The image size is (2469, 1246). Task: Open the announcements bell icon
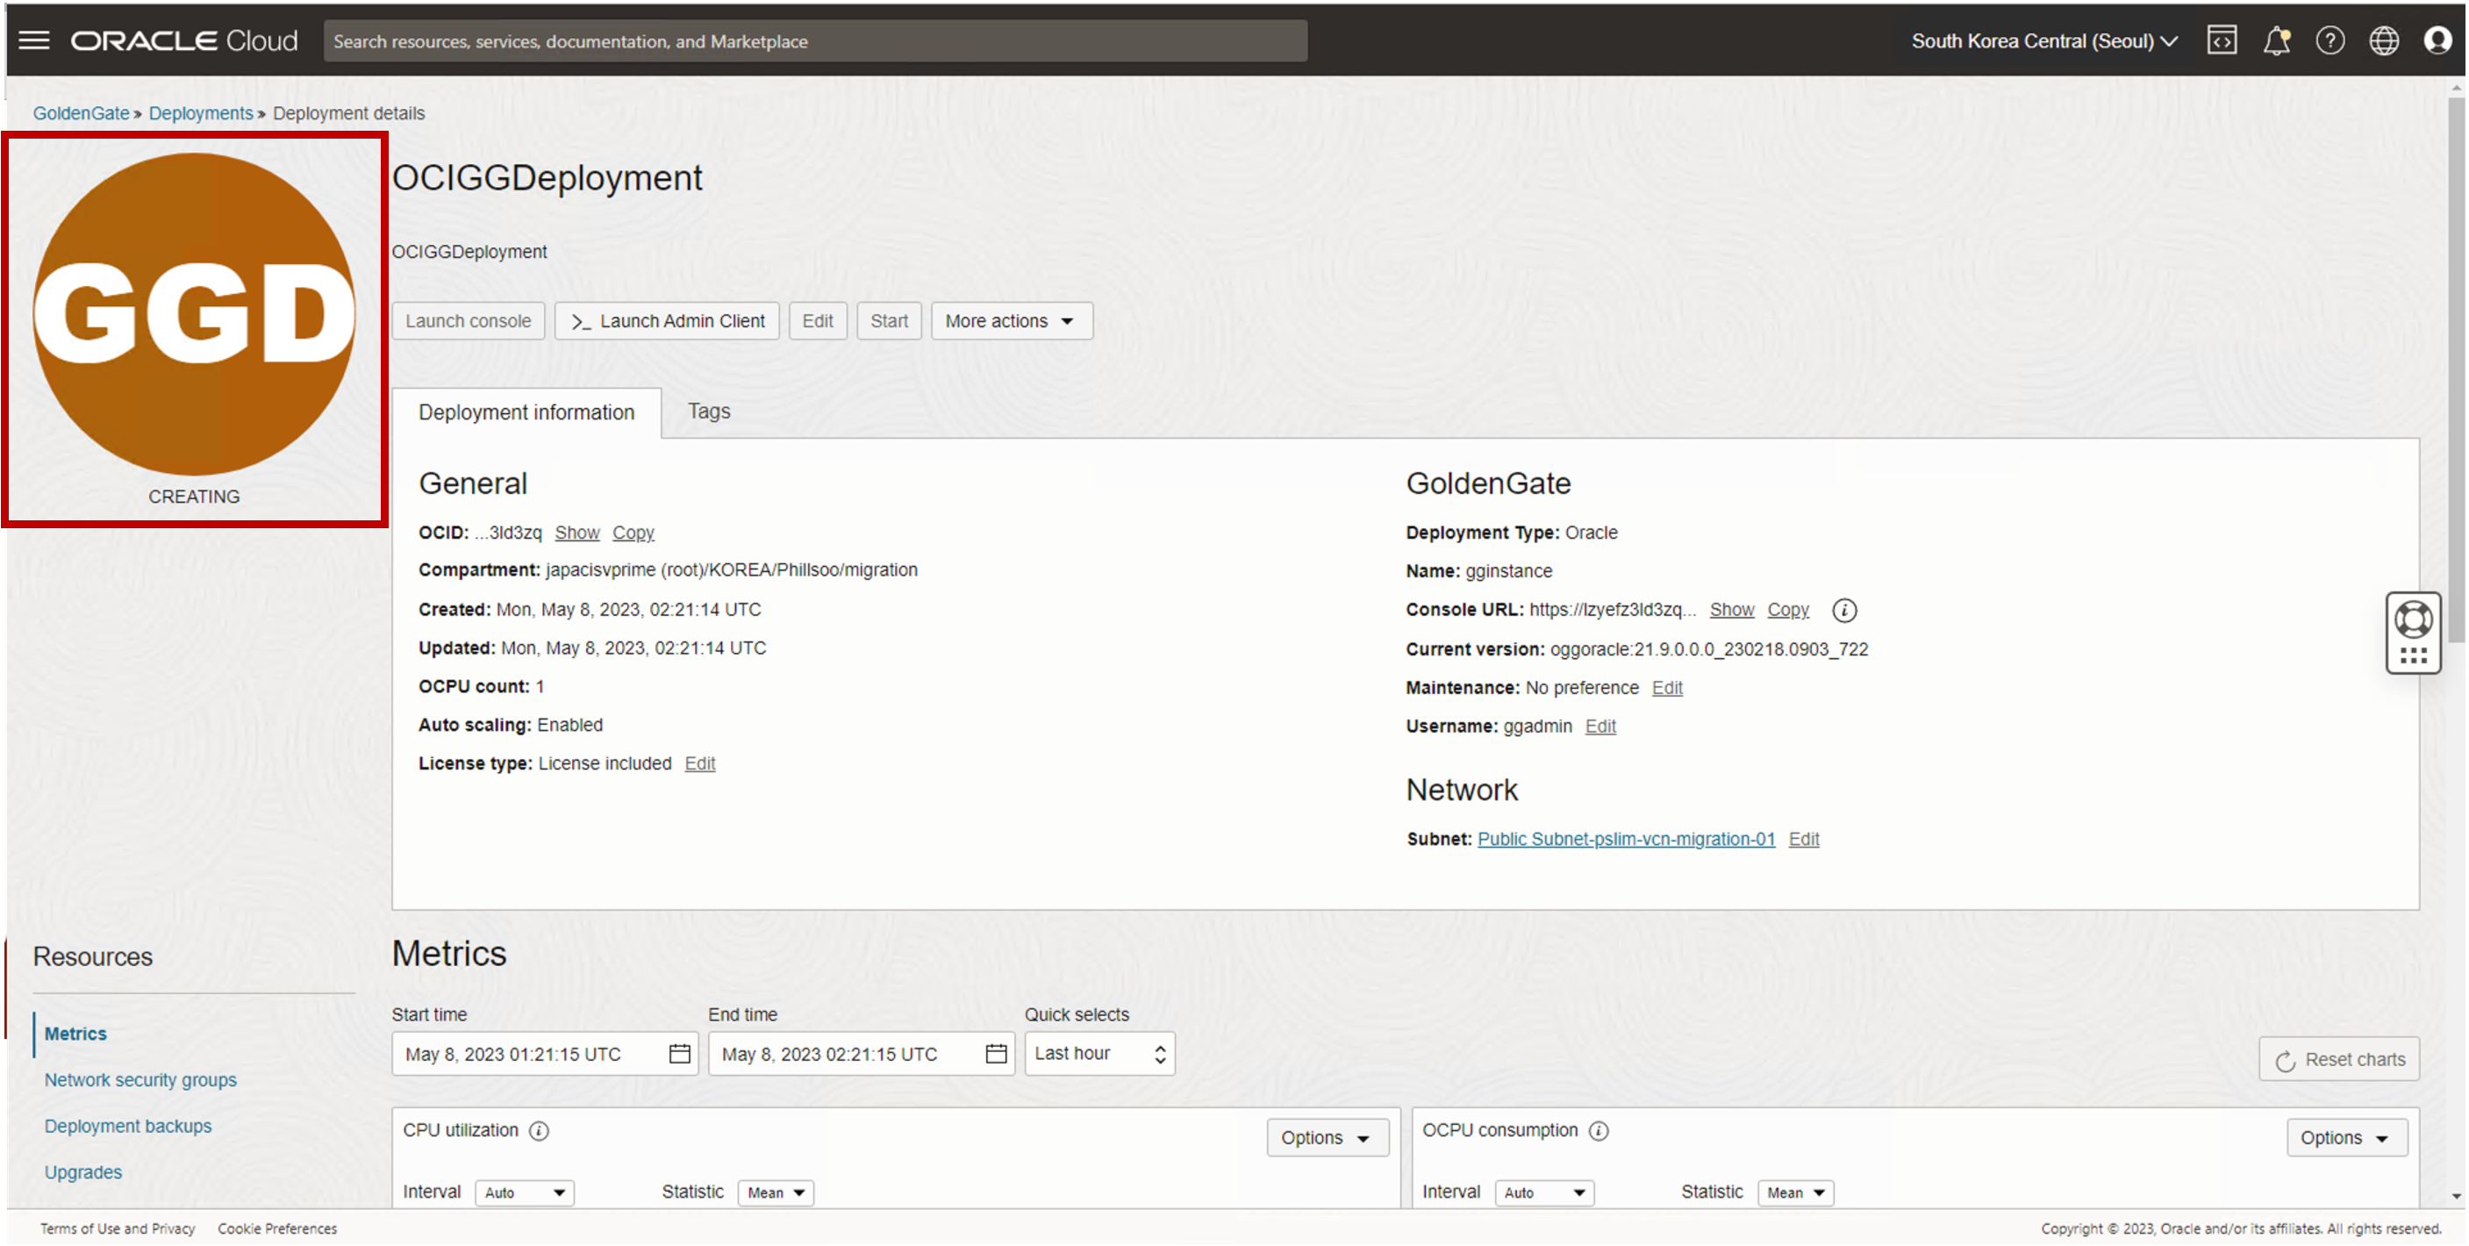(x=2276, y=40)
